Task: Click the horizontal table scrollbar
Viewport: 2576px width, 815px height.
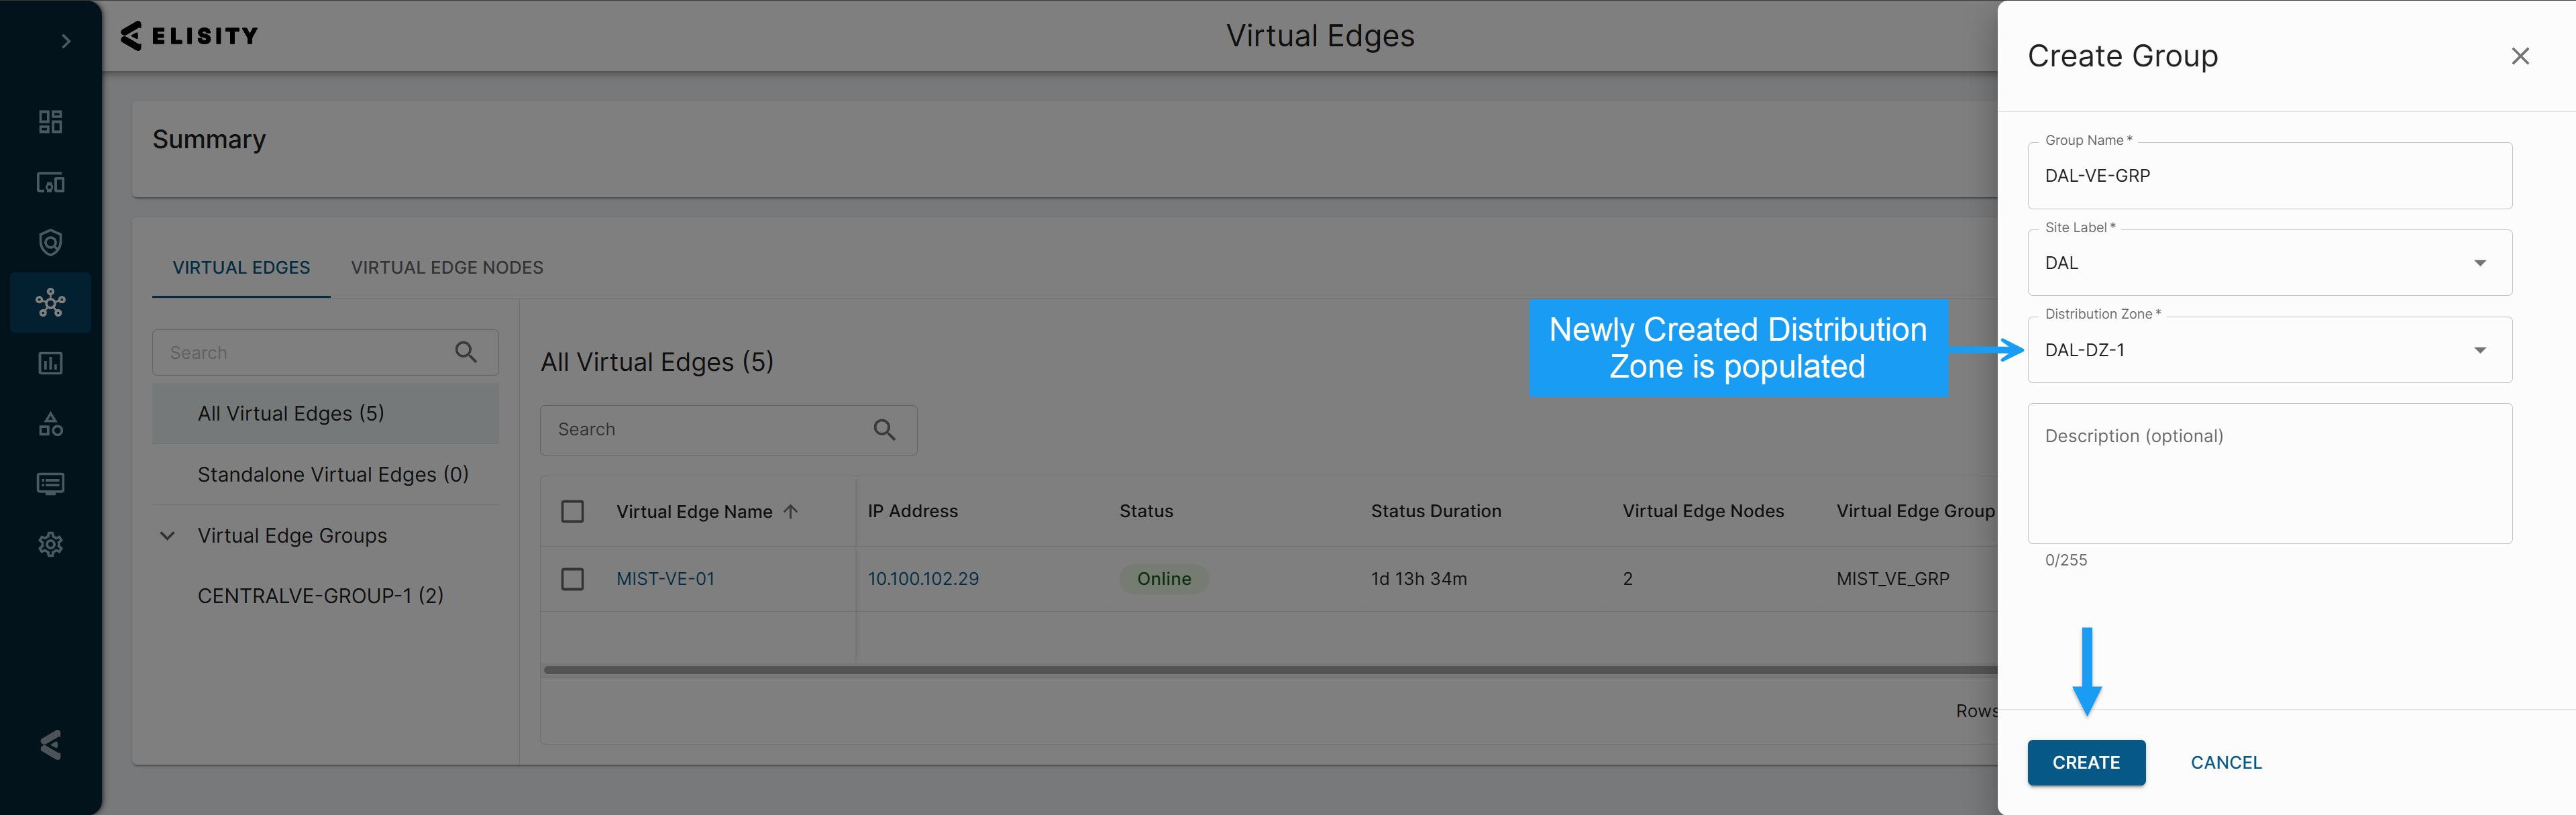Action: [x=1270, y=670]
